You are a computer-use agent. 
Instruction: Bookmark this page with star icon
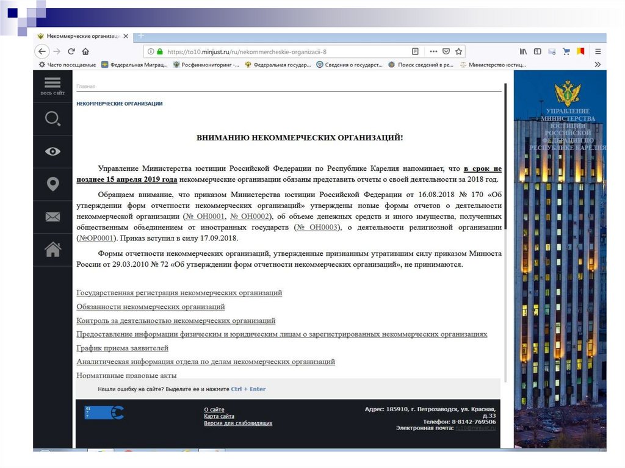click(x=458, y=51)
